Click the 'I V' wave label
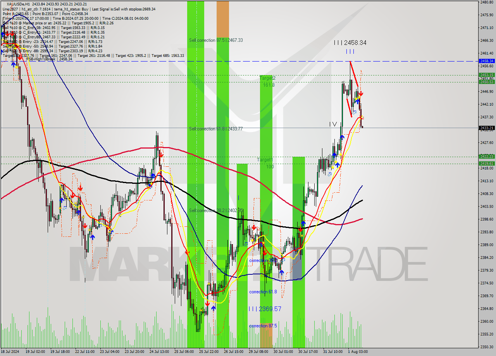Image resolution: width=496 pixels, height=356 pixels. tap(333, 124)
